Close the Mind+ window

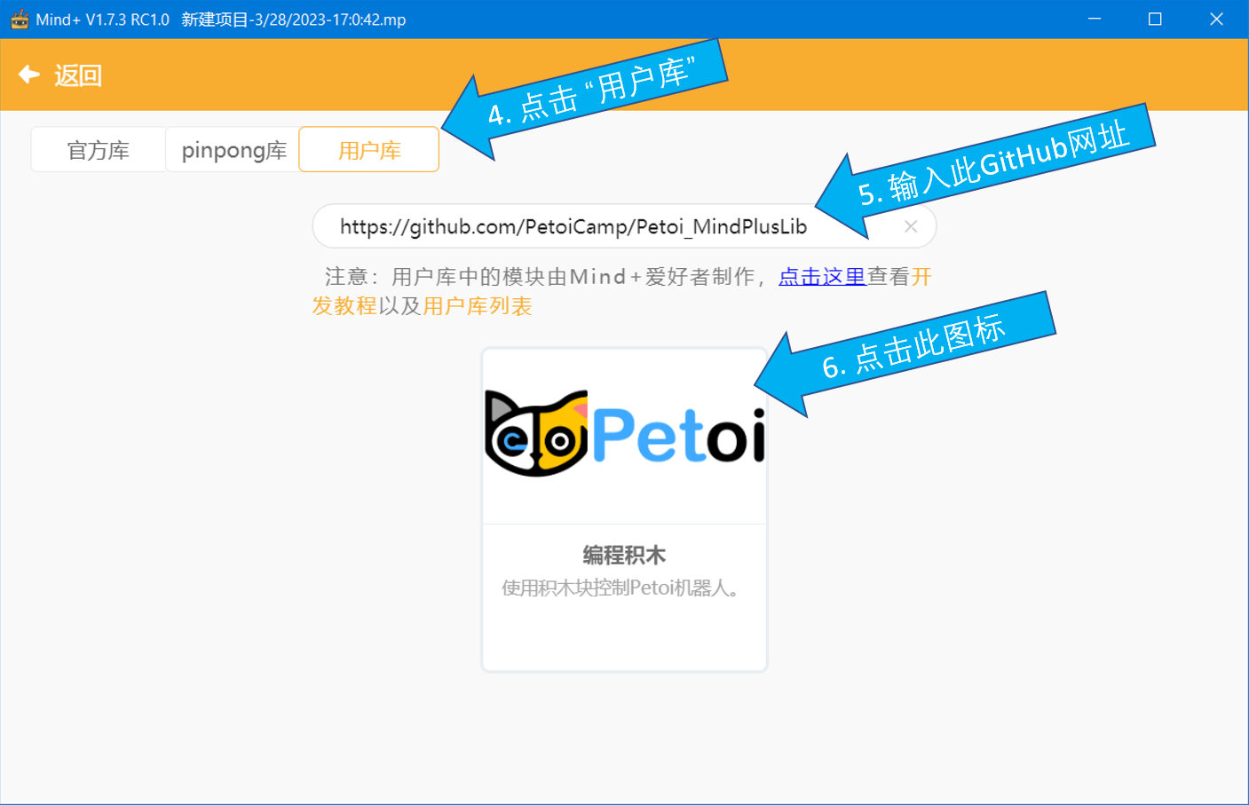[x=1216, y=19]
